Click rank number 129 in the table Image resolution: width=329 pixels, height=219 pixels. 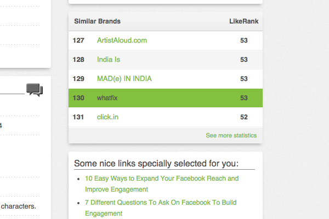(78, 79)
